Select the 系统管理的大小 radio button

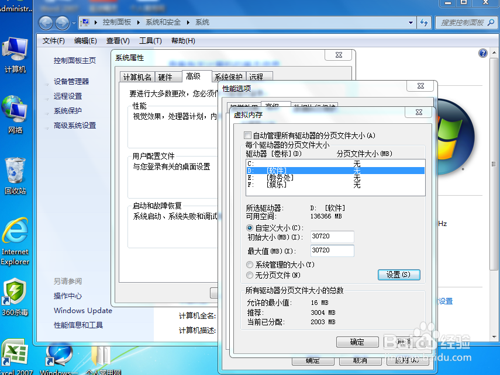[249, 263]
